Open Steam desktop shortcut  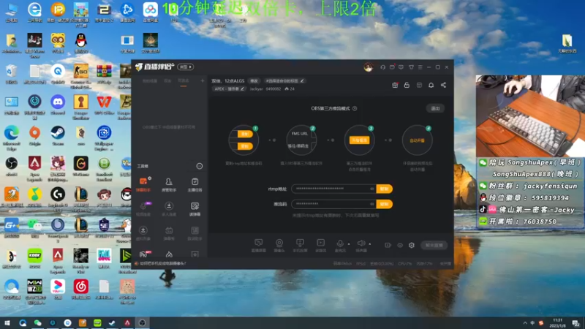point(58,135)
